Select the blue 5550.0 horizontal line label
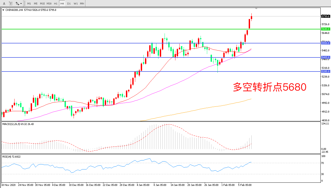 325,43
